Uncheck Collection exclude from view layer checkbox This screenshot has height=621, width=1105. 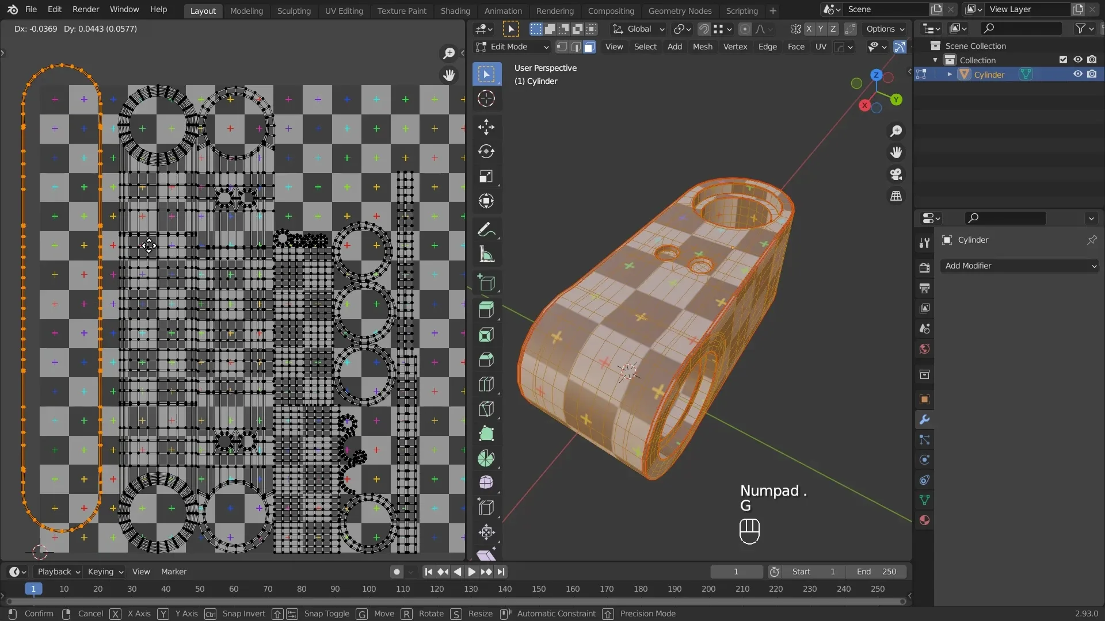pyautogui.click(x=1063, y=60)
